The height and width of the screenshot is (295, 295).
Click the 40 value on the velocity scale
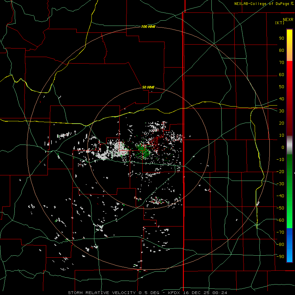tap(282, 99)
